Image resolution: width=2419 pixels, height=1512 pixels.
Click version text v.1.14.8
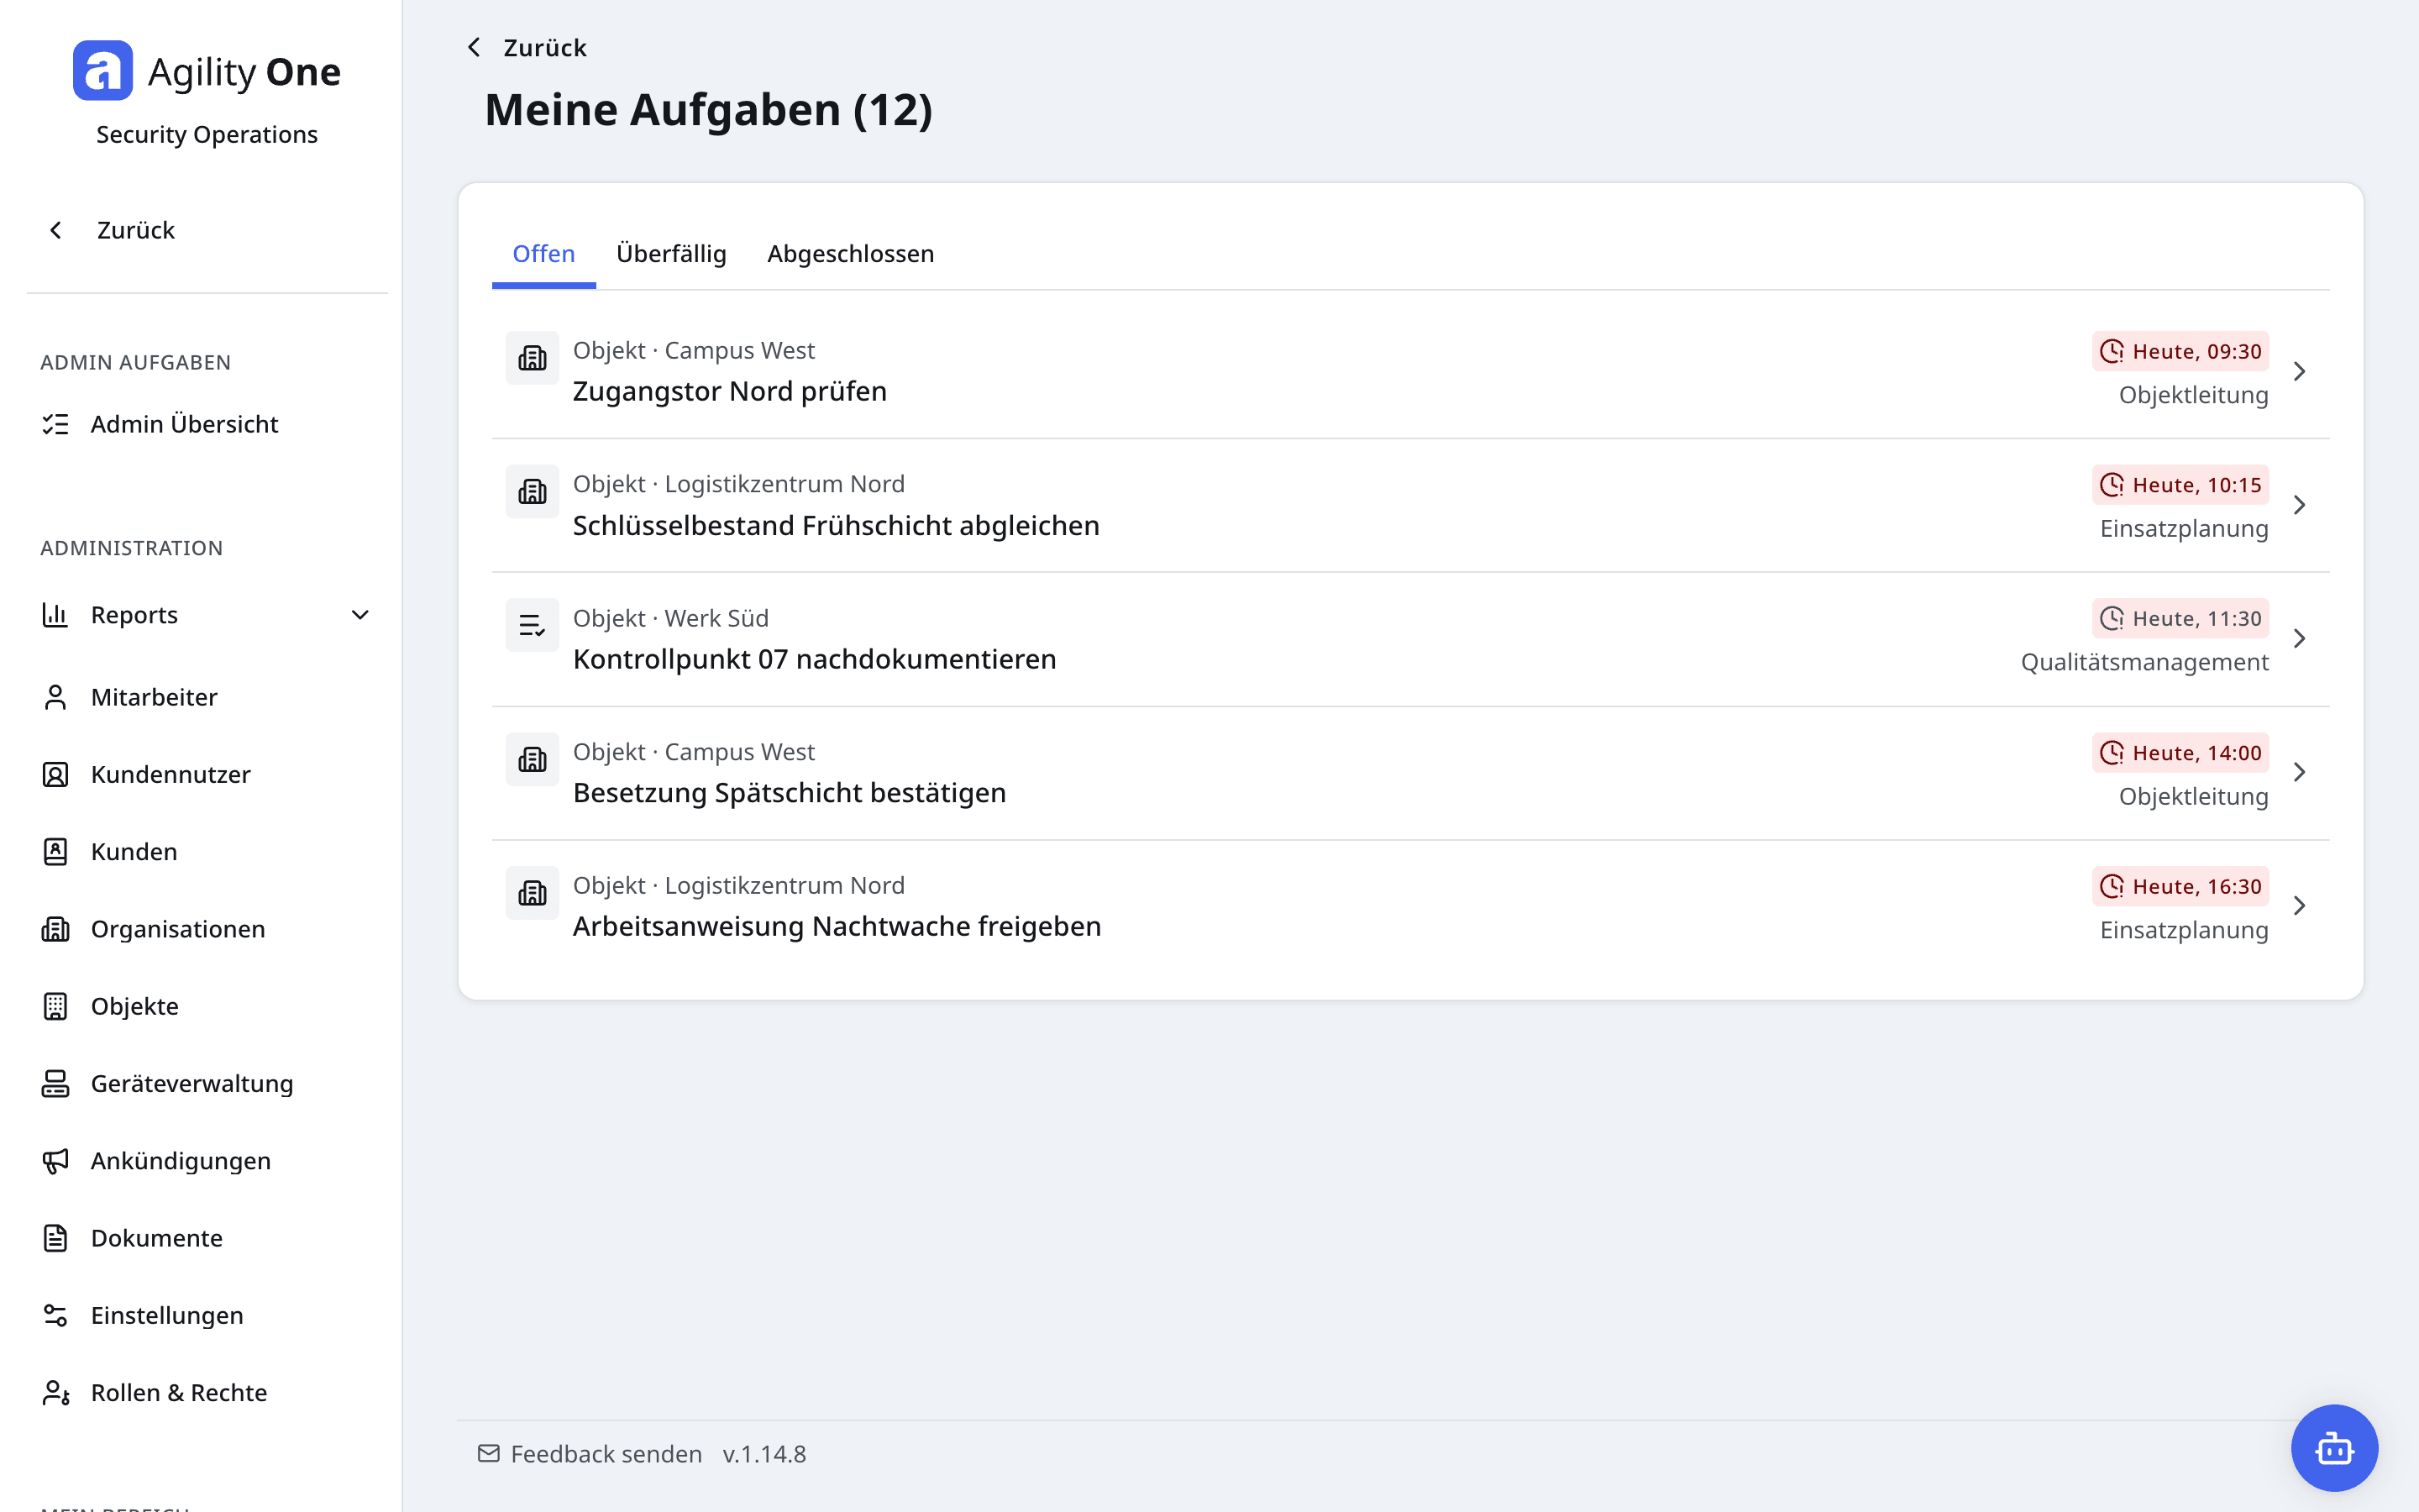[x=764, y=1454]
